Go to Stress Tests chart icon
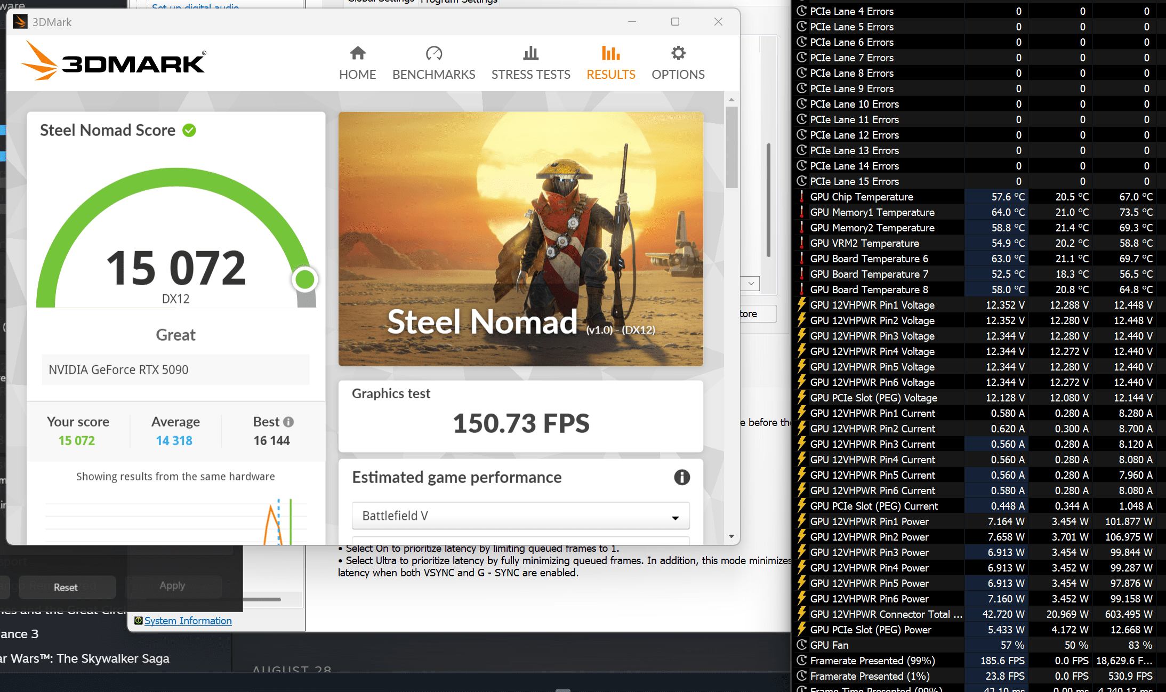1166x692 pixels. tap(530, 53)
